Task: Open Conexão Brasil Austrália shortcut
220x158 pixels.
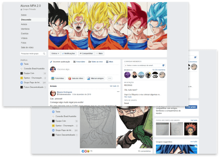Action: 32,69
